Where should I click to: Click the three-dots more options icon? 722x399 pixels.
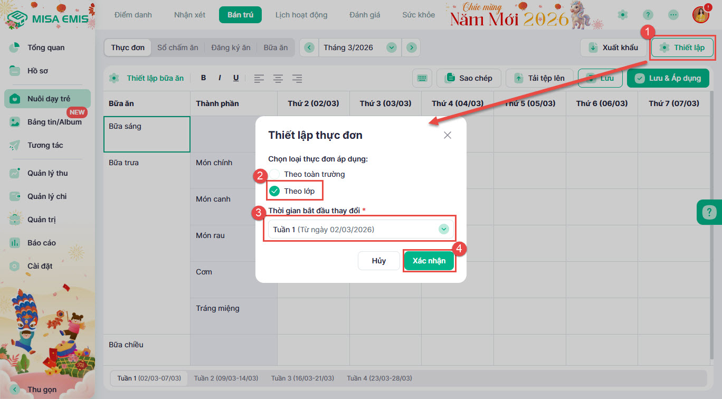tap(673, 15)
